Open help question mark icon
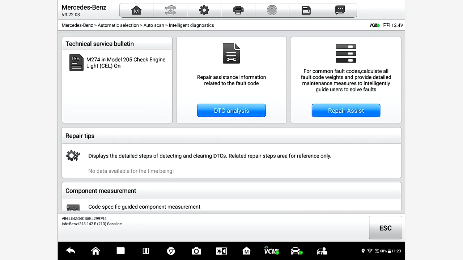463x260 pixels. [272, 10]
